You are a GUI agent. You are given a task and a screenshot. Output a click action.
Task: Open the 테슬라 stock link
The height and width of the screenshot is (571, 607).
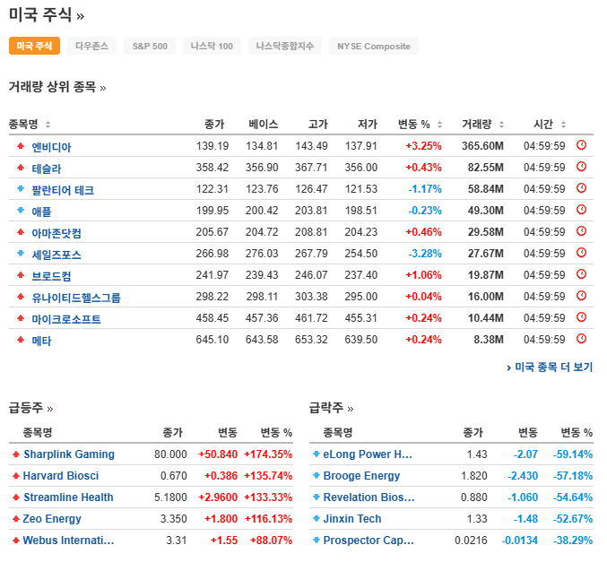point(47,169)
